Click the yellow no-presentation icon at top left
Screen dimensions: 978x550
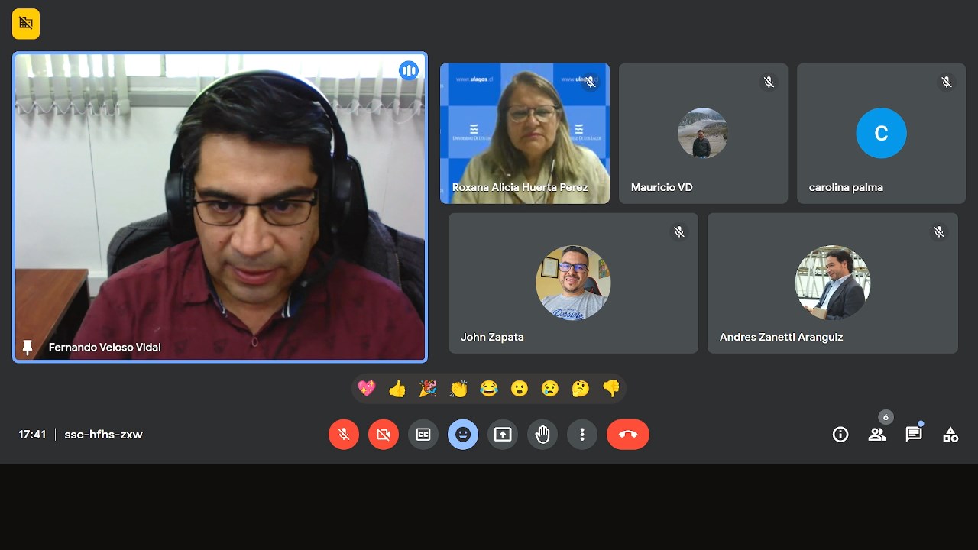point(26,24)
